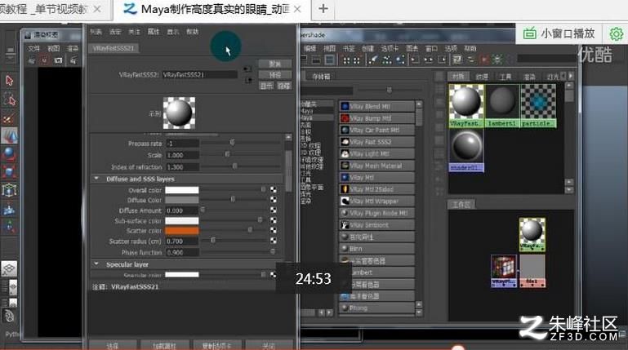Open the Attribute Editor 帮助 menu
628x350 pixels.
192,32
